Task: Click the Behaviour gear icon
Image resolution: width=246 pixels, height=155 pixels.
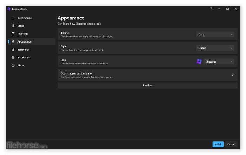Action: click(13, 50)
